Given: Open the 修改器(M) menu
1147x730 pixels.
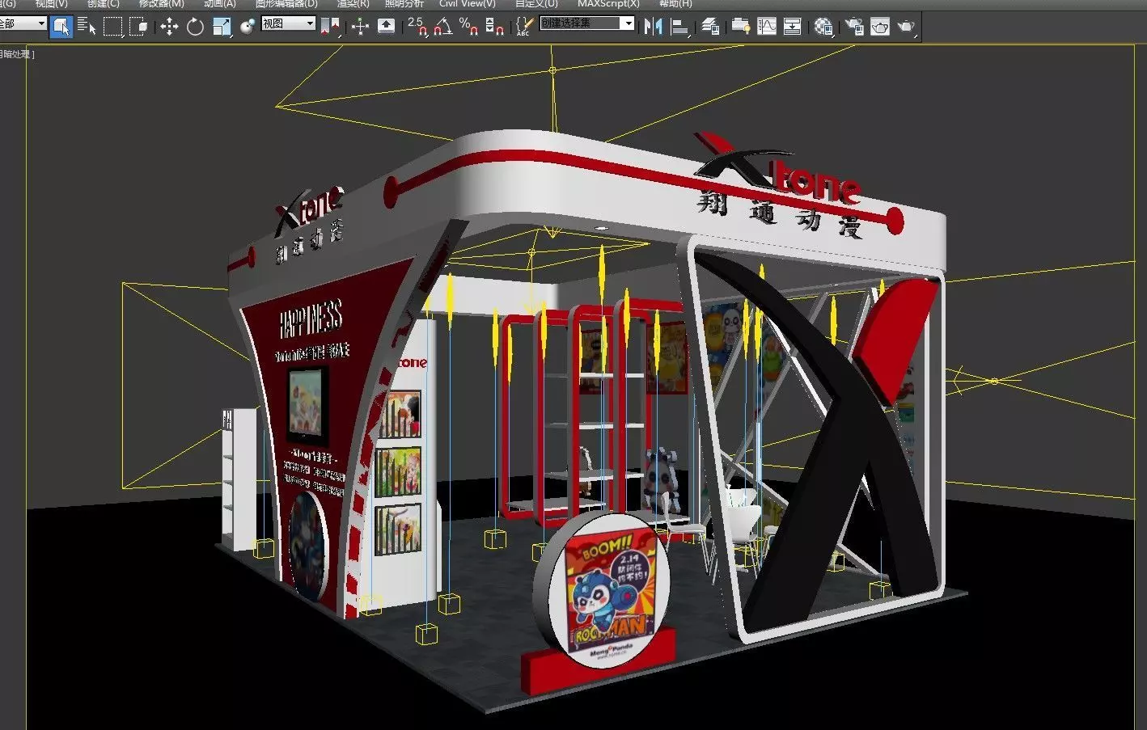Looking at the screenshot, I should [x=161, y=4].
